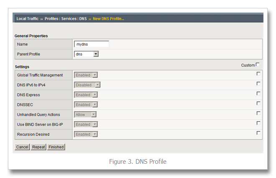This screenshot has width=276, height=178.
Task: Go to Local Traffic in the breadcrumb
Action: click(x=28, y=19)
